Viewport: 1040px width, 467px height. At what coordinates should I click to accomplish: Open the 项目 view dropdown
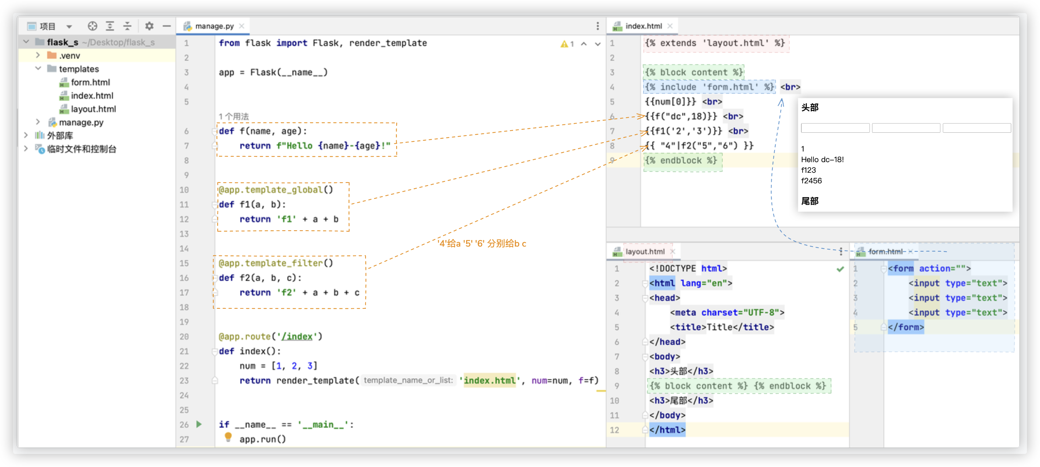click(x=69, y=27)
